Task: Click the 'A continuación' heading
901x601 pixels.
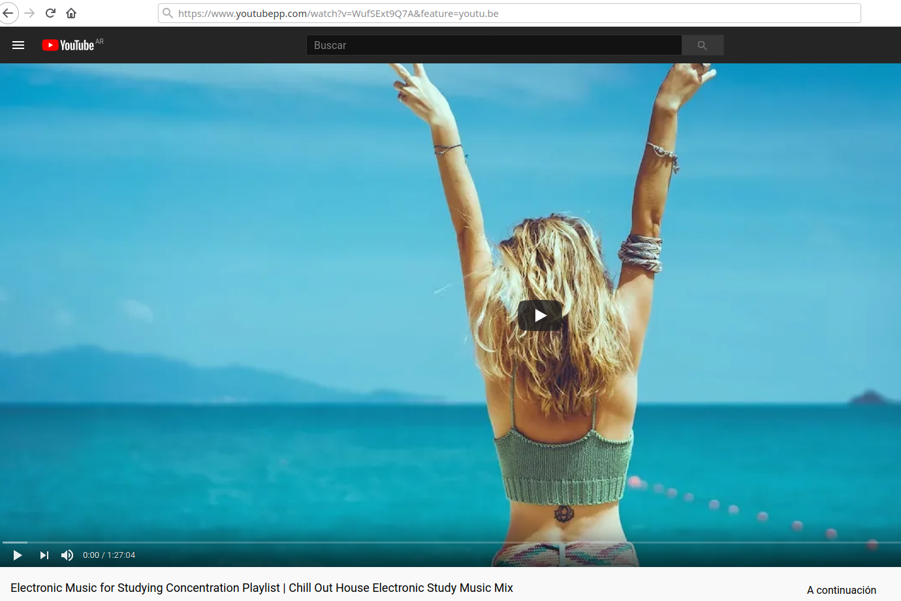Action: pos(842,590)
